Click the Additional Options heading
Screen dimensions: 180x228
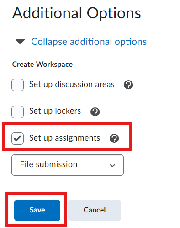coord(77,13)
